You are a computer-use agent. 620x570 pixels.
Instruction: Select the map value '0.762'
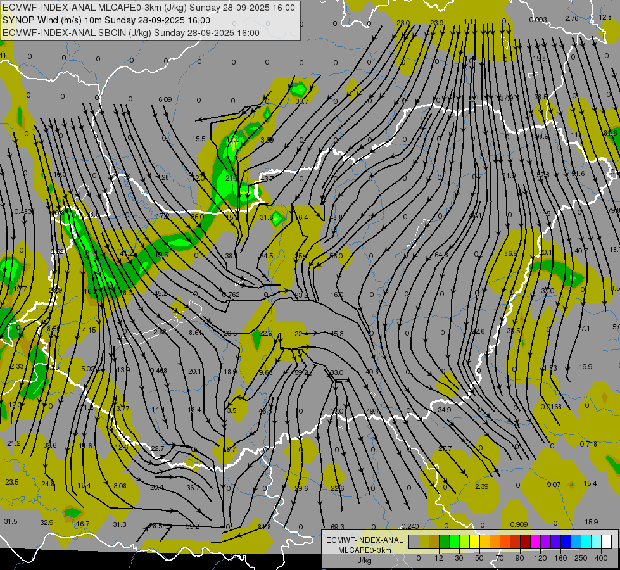click(231, 294)
